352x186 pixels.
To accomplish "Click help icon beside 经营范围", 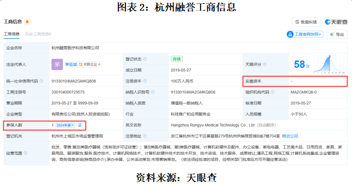I will click(x=25, y=153).
